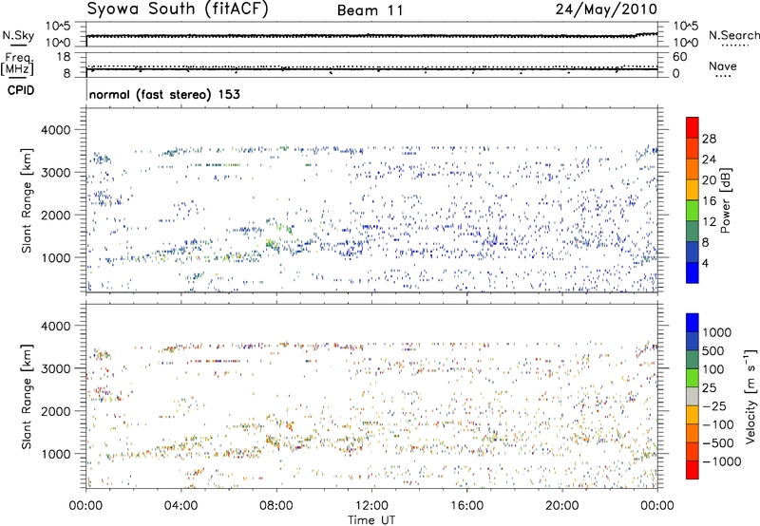
Task: Click the red bottom swatch of the Velocity color bar
Action: (x=693, y=470)
